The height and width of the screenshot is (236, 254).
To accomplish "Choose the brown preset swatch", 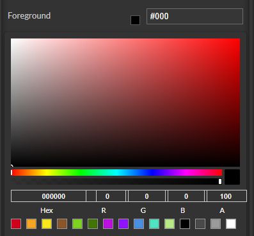I will [62, 224].
